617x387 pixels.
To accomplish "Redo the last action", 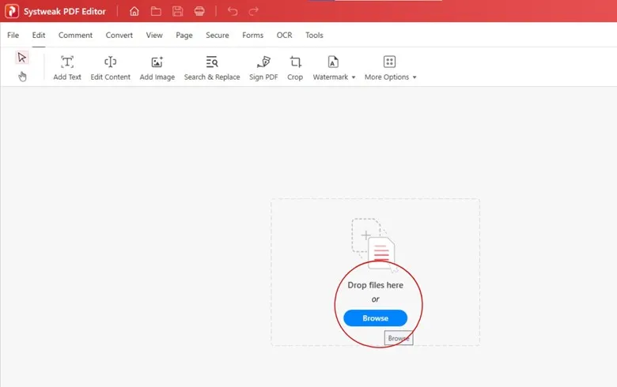I will (254, 11).
